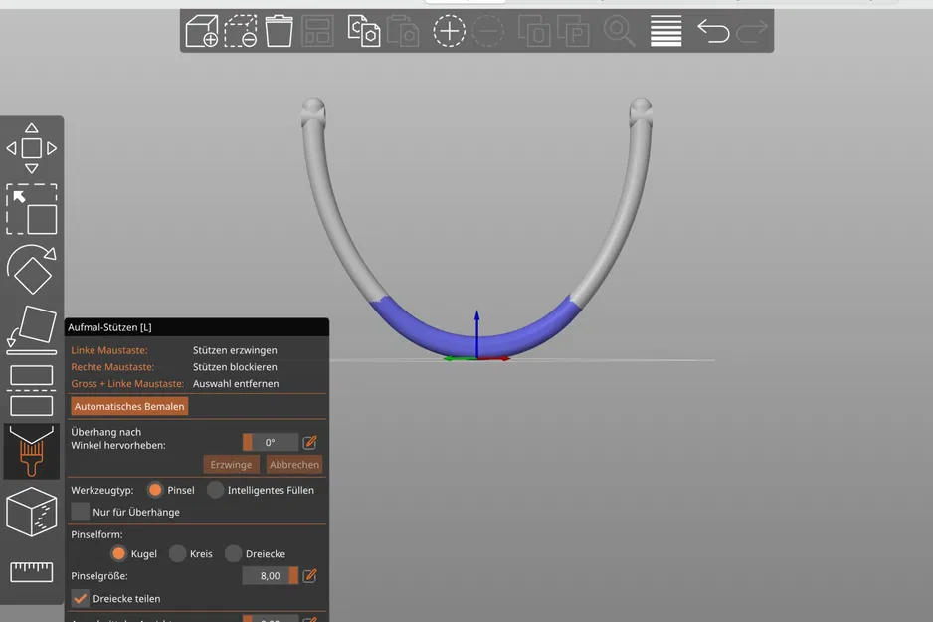Select the Scale tool in left toolbar
Viewport: 933px width, 622px height.
[x=32, y=209]
